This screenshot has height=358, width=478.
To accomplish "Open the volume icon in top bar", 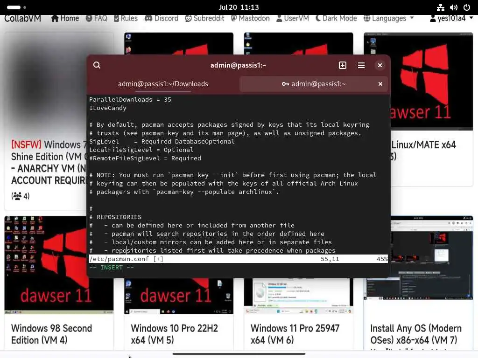I will [454, 7].
